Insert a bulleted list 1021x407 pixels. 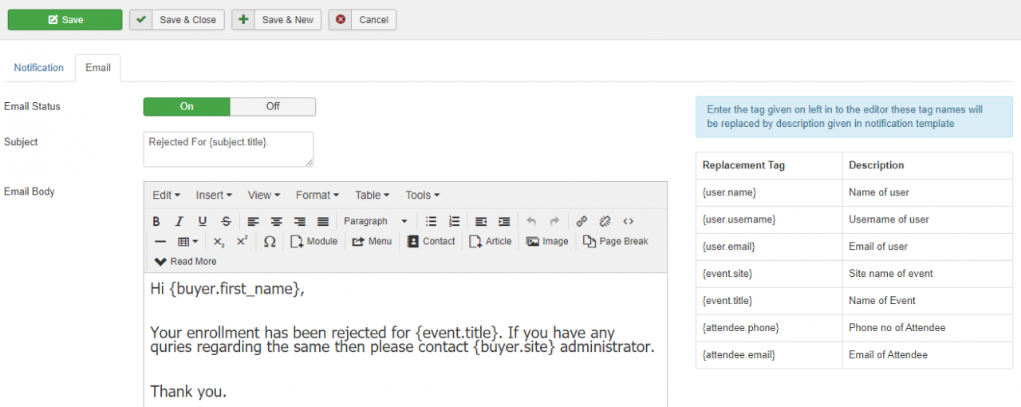(431, 221)
